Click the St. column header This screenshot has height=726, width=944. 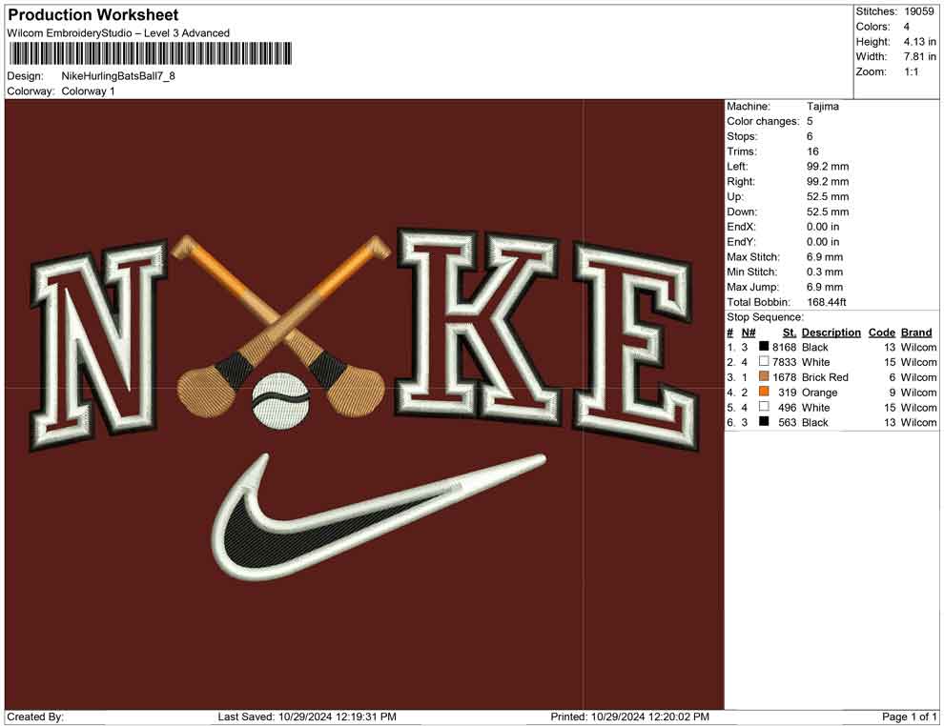[x=790, y=333]
